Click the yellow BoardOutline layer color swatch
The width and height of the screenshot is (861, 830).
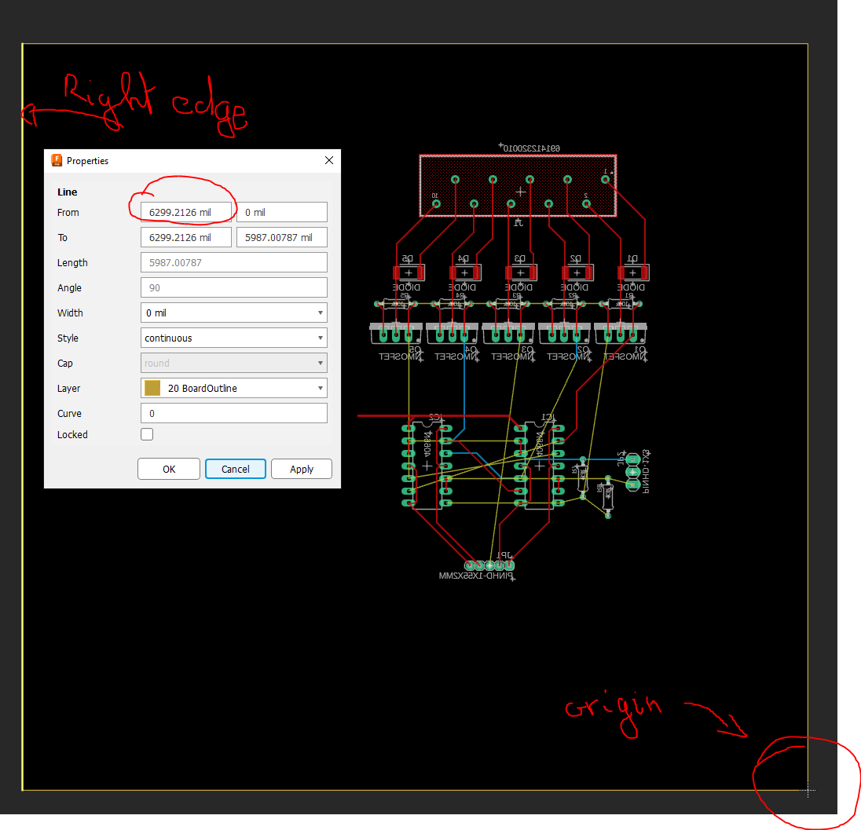[x=151, y=387]
